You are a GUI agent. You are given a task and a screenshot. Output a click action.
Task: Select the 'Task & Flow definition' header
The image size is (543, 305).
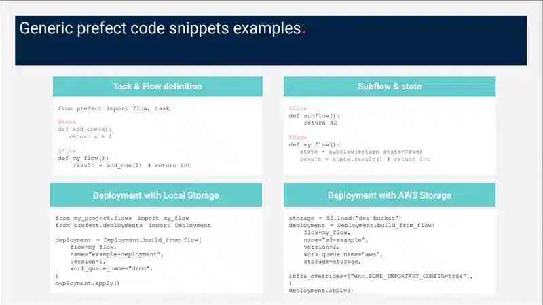tap(157, 87)
